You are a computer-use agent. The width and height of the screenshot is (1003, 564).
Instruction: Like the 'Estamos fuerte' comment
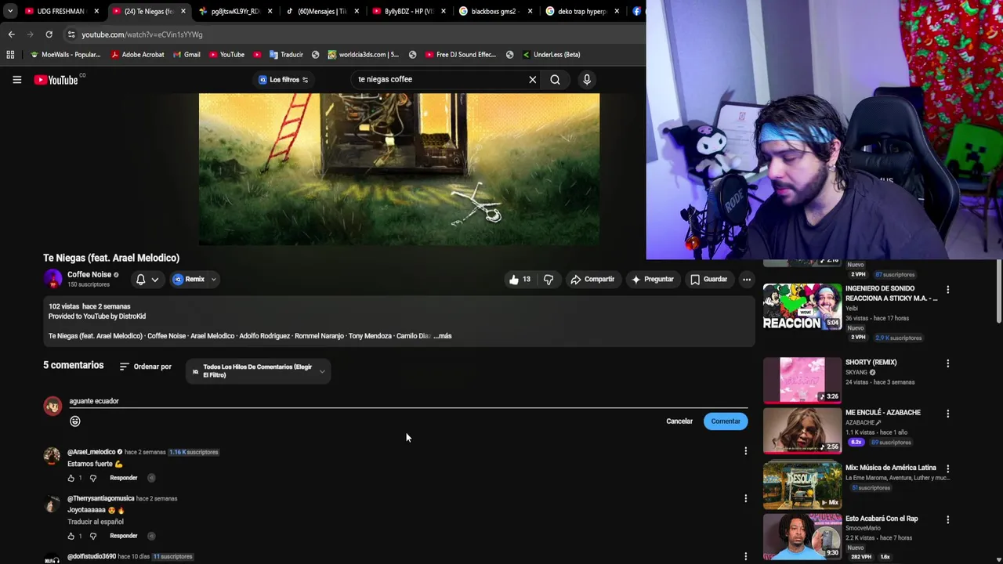pyautogui.click(x=71, y=478)
